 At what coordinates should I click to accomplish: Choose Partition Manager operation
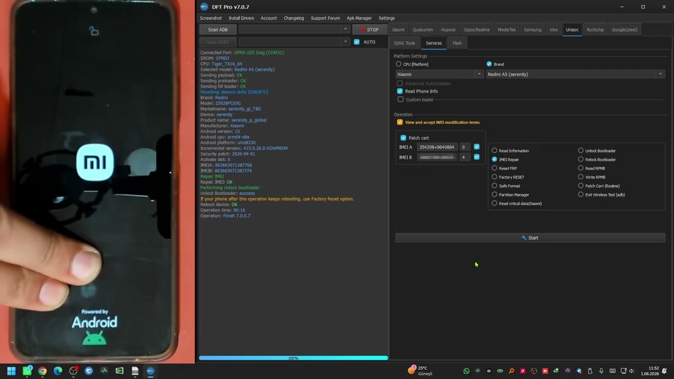click(494, 195)
